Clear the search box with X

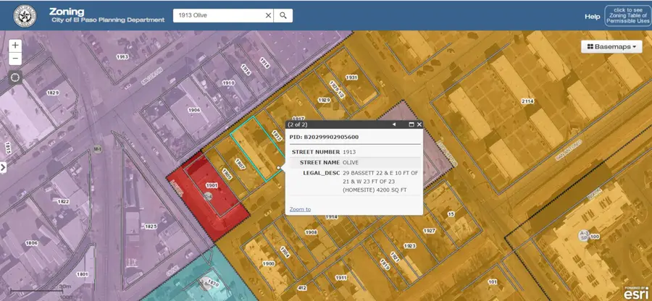click(x=267, y=15)
